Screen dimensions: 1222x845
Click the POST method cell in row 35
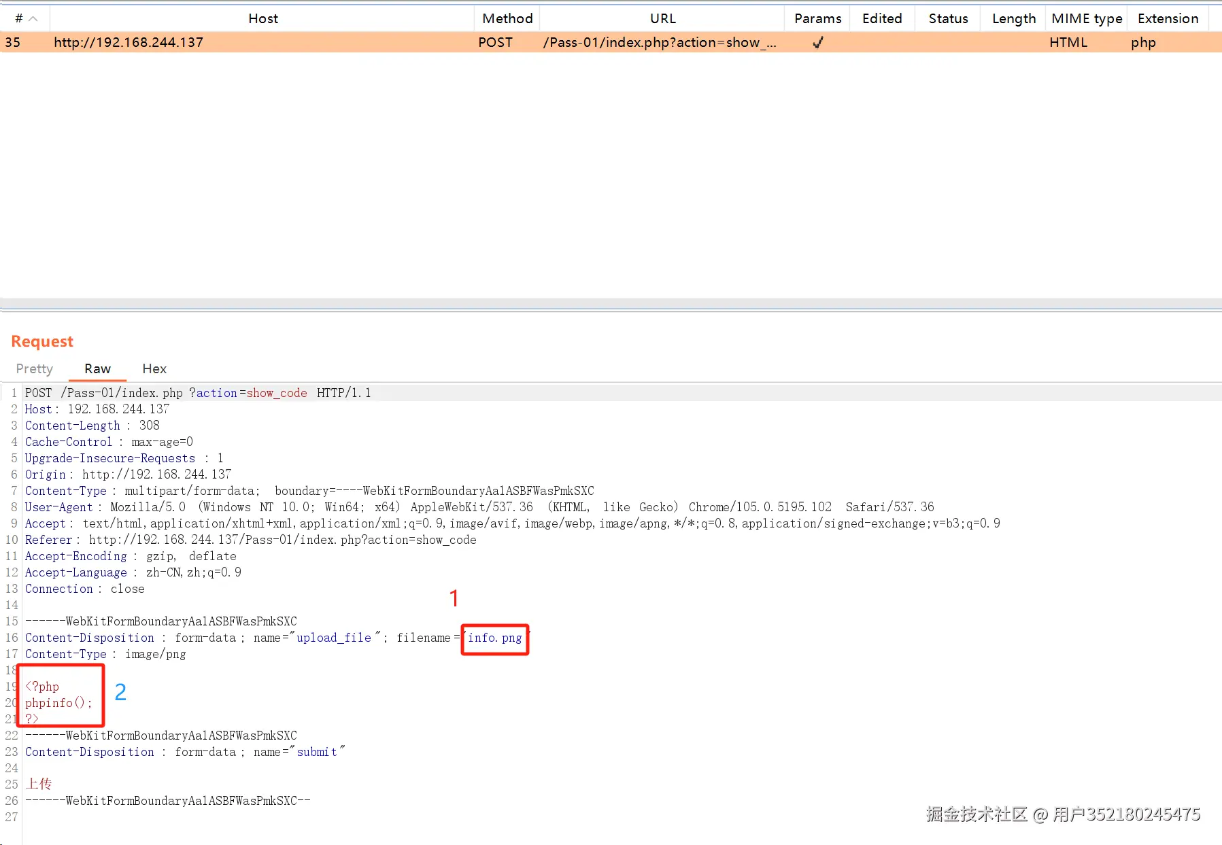[495, 42]
